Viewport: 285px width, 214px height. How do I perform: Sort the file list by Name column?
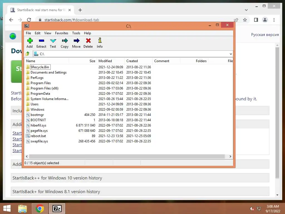click(x=46, y=61)
